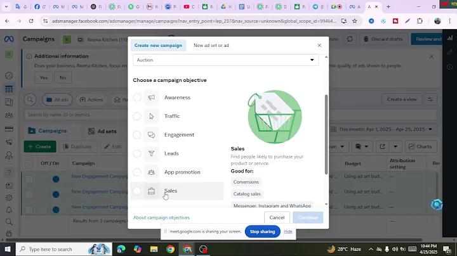The height and width of the screenshot is (256, 457).
Task: Click the search icon beside All ads
Action: [30, 99]
